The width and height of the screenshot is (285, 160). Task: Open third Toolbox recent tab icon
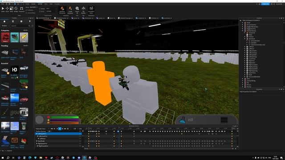click(21, 21)
